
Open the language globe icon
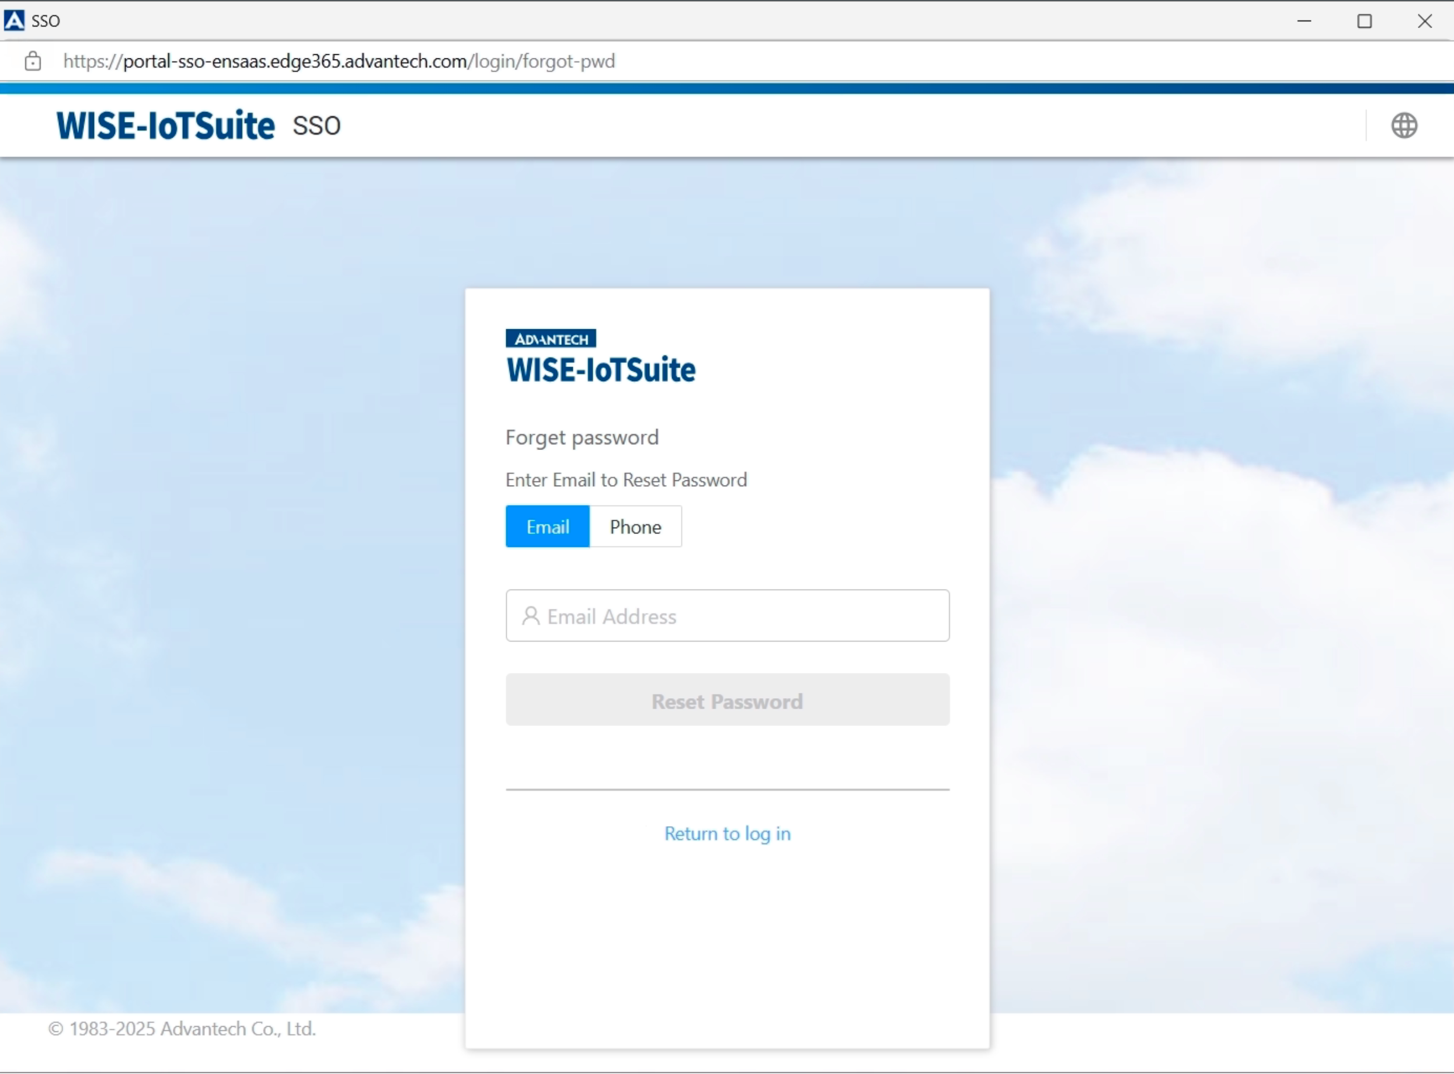pyautogui.click(x=1404, y=125)
